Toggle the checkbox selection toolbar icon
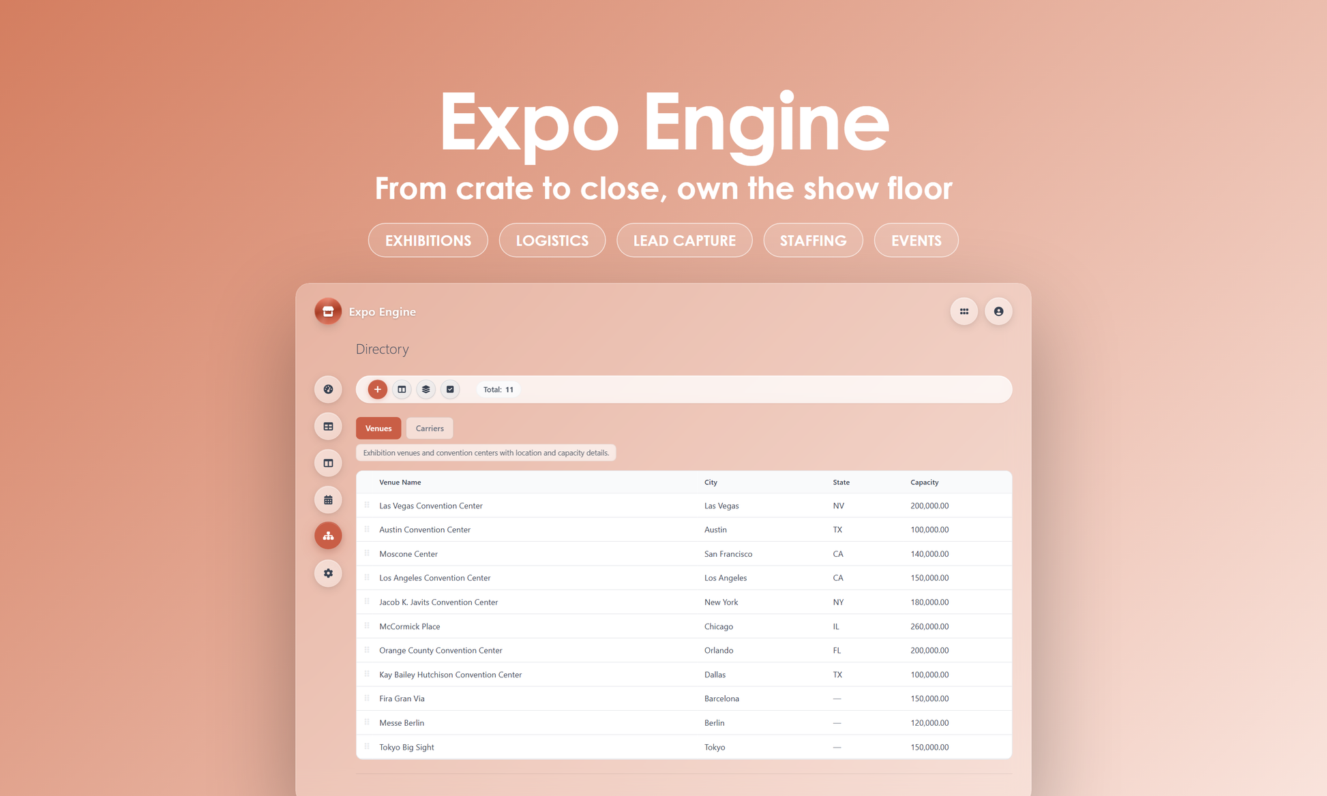Viewport: 1327px width, 796px height. 450,389
